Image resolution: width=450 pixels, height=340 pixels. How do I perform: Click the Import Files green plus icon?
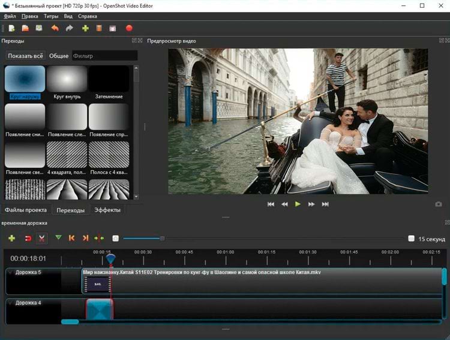[x=85, y=28]
